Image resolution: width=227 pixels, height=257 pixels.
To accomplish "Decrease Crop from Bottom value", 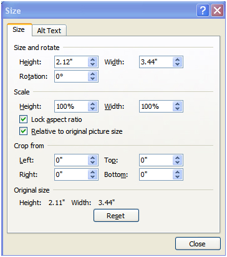I will point(177,177).
